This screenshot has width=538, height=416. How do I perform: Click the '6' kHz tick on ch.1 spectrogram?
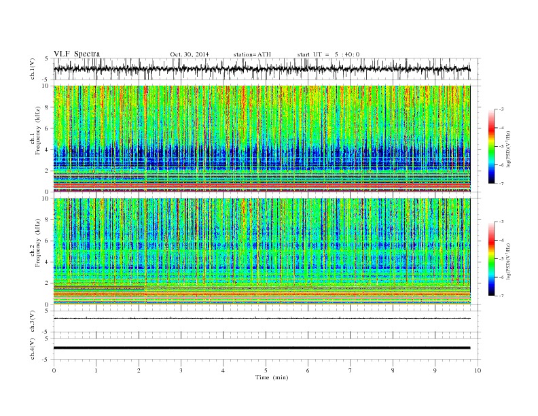pyautogui.click(x=48, y=128)
